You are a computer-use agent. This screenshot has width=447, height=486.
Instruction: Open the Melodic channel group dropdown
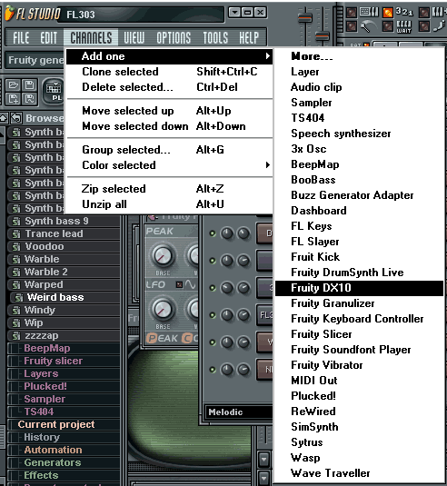[x=238, y=412]
